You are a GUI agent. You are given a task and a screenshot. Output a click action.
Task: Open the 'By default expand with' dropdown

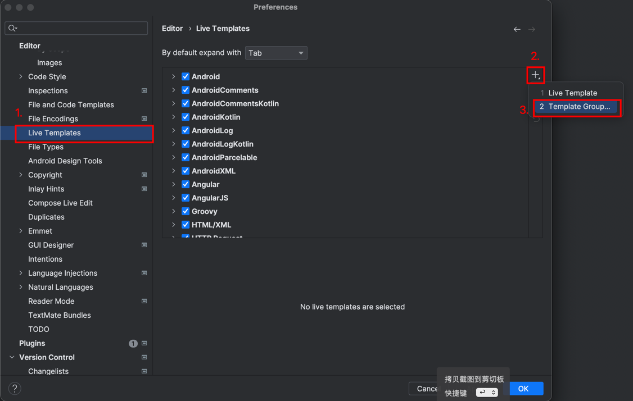coord(276,53)
